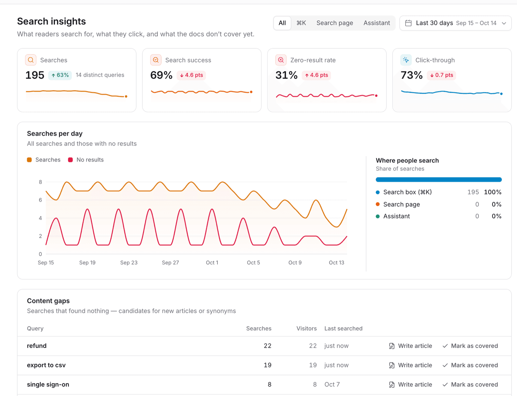Click the Search success icon

[156, 60]
